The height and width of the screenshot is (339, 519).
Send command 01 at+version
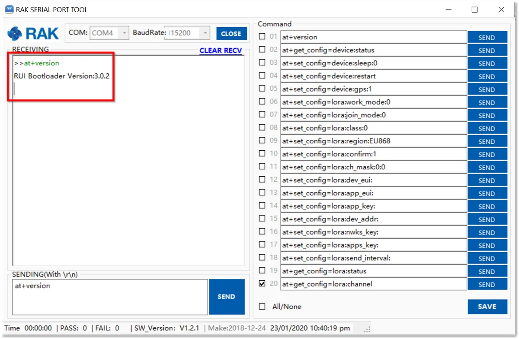(x=487, y=37)
